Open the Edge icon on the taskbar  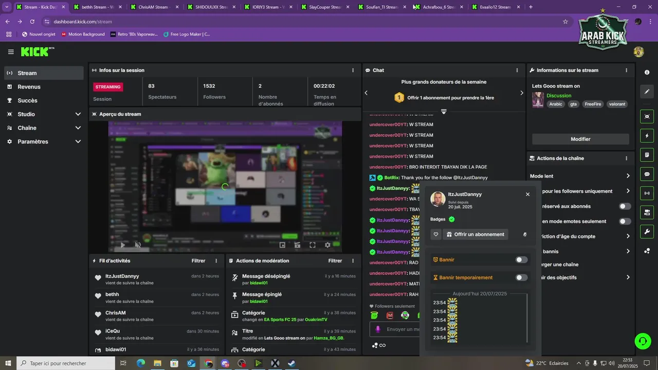[x=140, y=363]
